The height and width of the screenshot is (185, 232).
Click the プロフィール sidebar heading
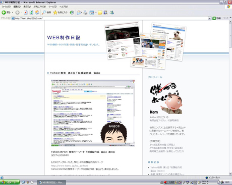[x=155, y=77]
